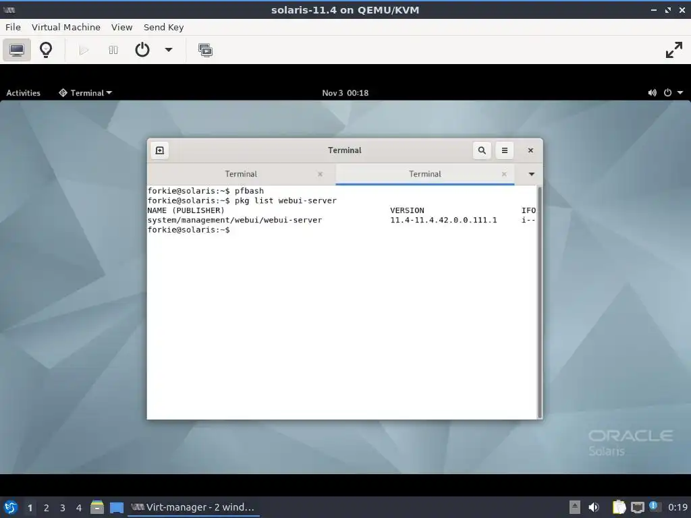Click the 'NAME (PUBLISHER)' column header

point(186,210)
